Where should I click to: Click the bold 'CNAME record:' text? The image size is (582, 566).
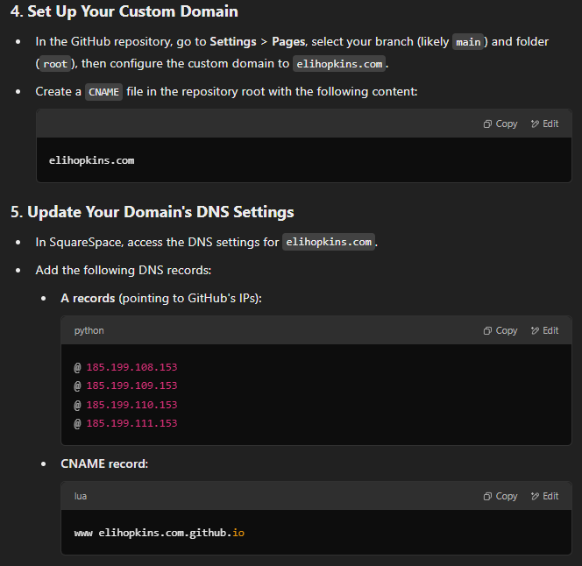coord(104,463)
